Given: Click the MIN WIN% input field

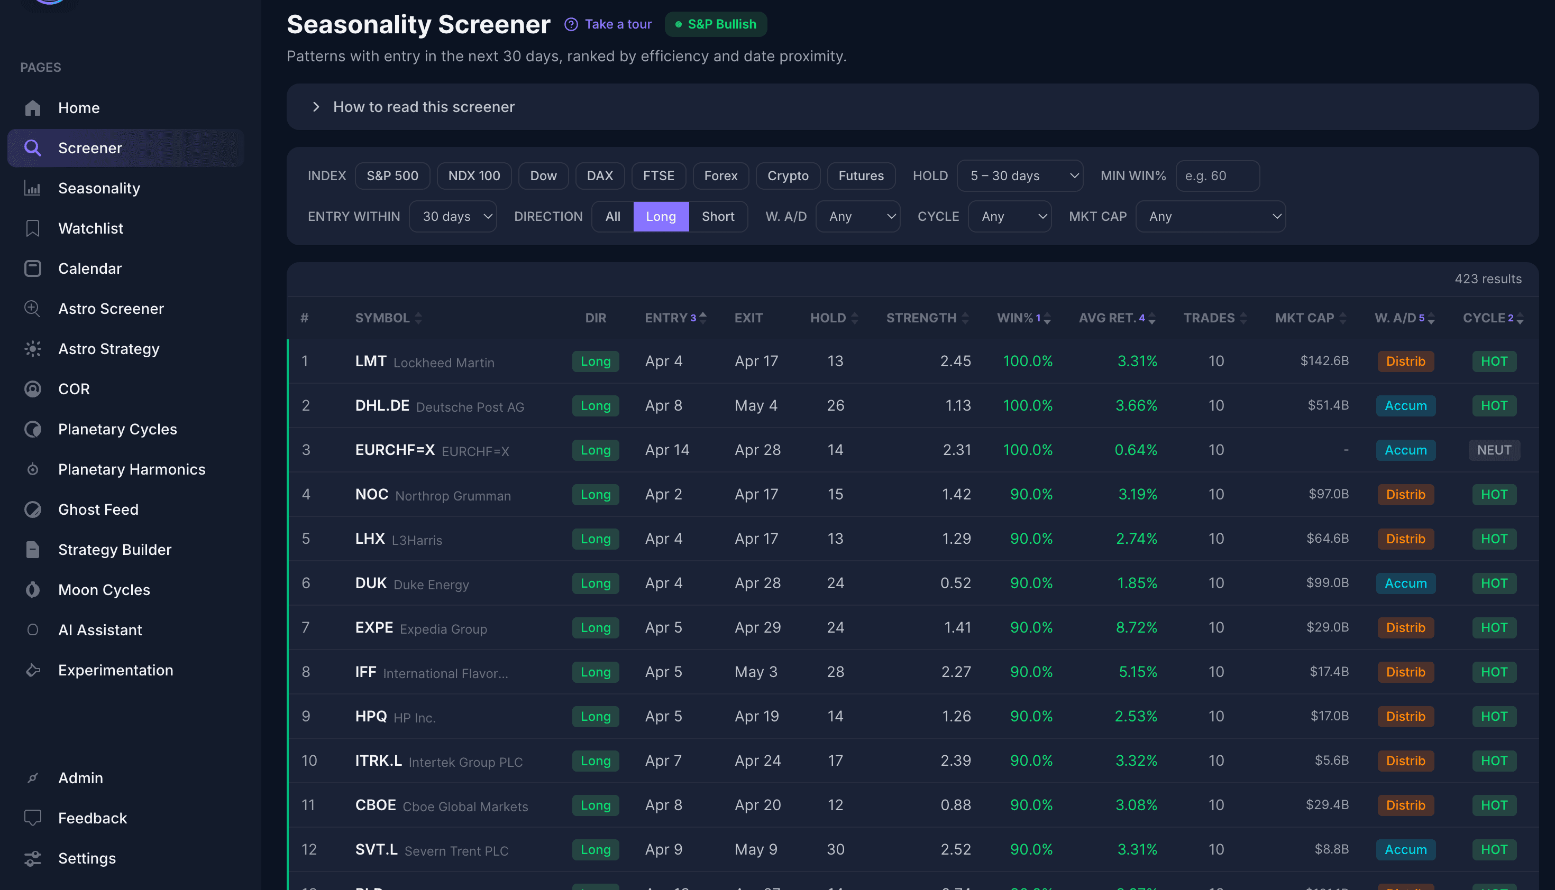Looking at the screenshot, I should (1218, 176).
